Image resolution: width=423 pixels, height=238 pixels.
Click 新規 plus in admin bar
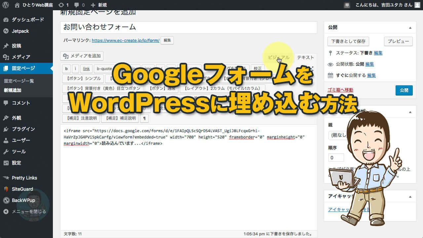pos(99,5)
